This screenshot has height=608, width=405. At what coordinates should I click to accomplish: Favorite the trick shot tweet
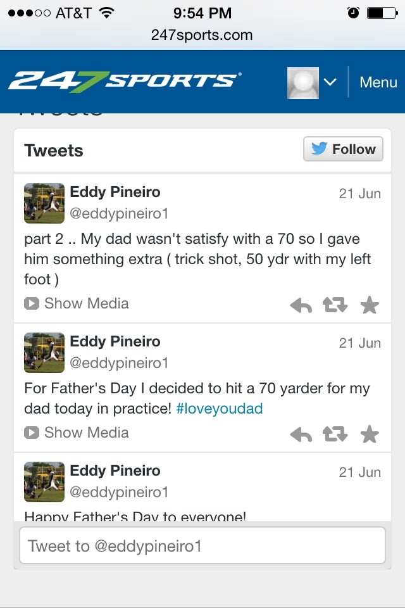tap(370, 306)
